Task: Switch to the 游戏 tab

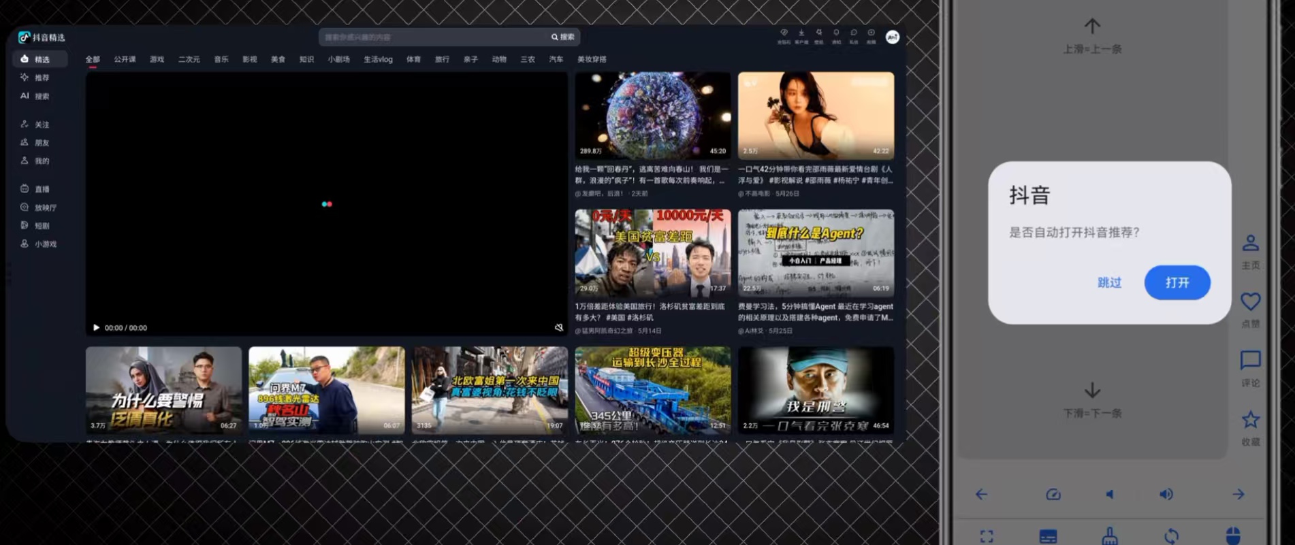Action: click(x=157, y=59)
